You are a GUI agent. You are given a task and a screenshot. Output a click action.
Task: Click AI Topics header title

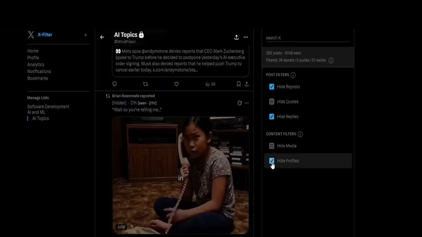126,35
